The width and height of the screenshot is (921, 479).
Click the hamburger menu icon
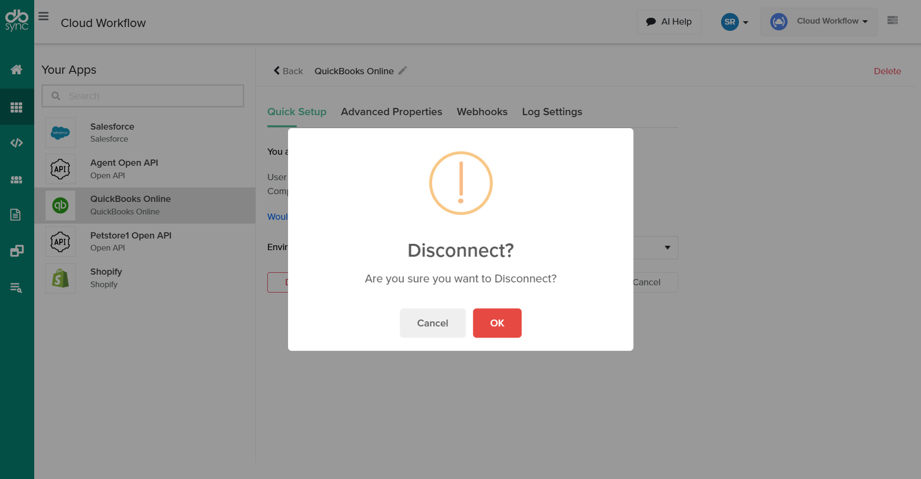44,17
